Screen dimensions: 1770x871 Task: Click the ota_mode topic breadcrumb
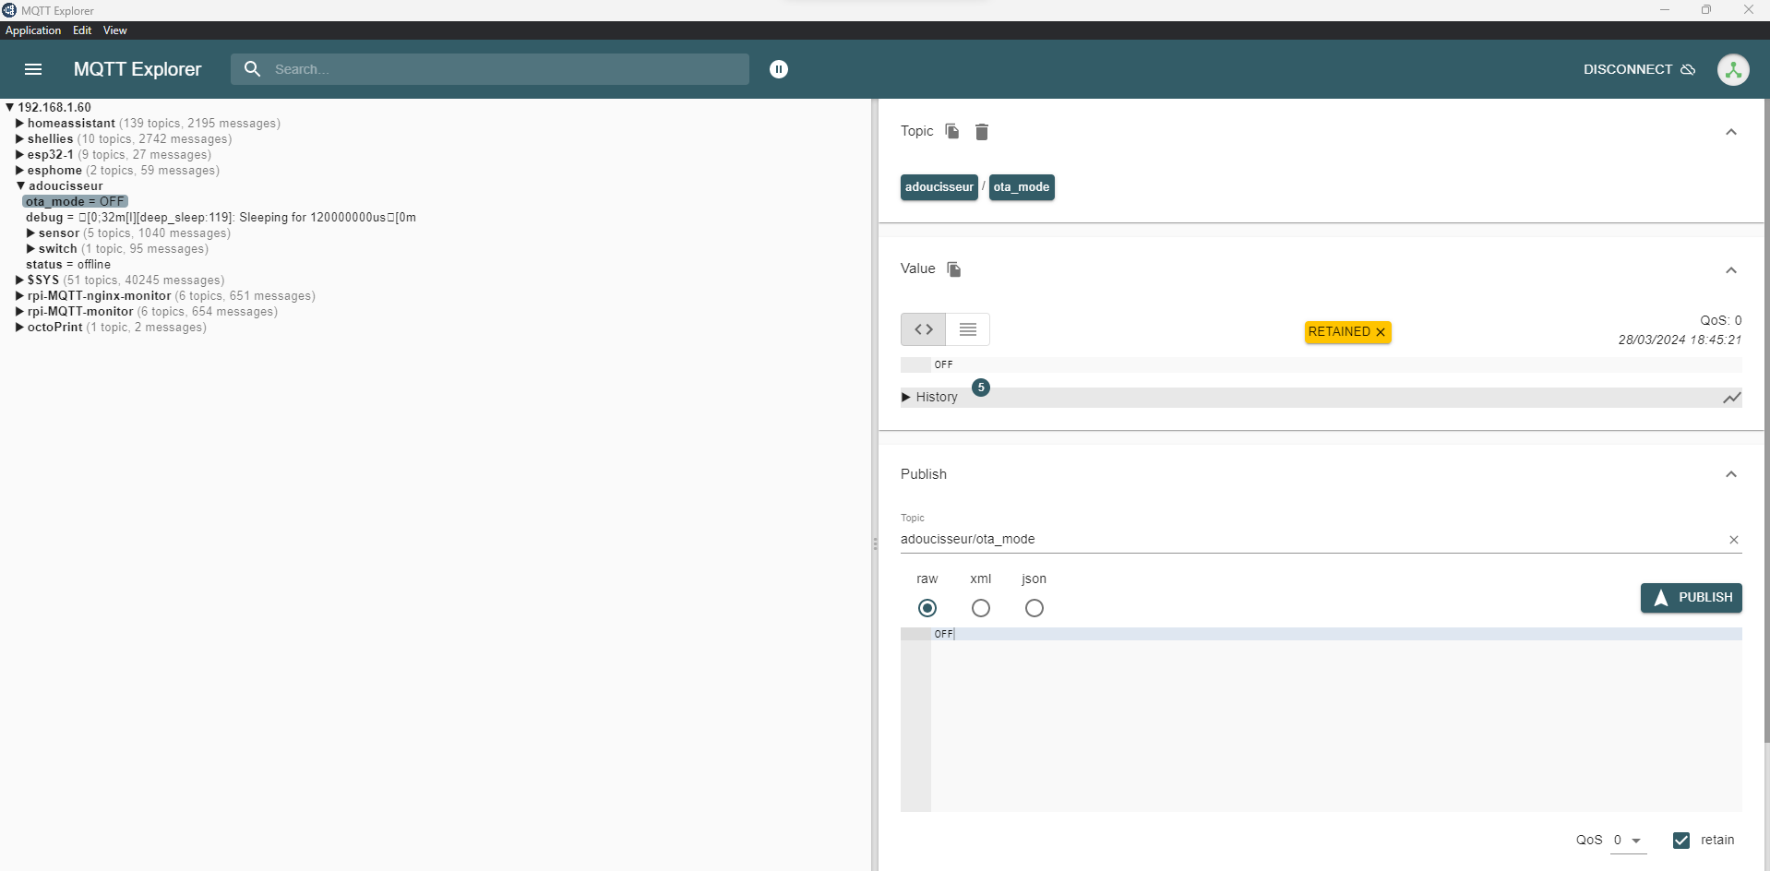(1022, 187)
